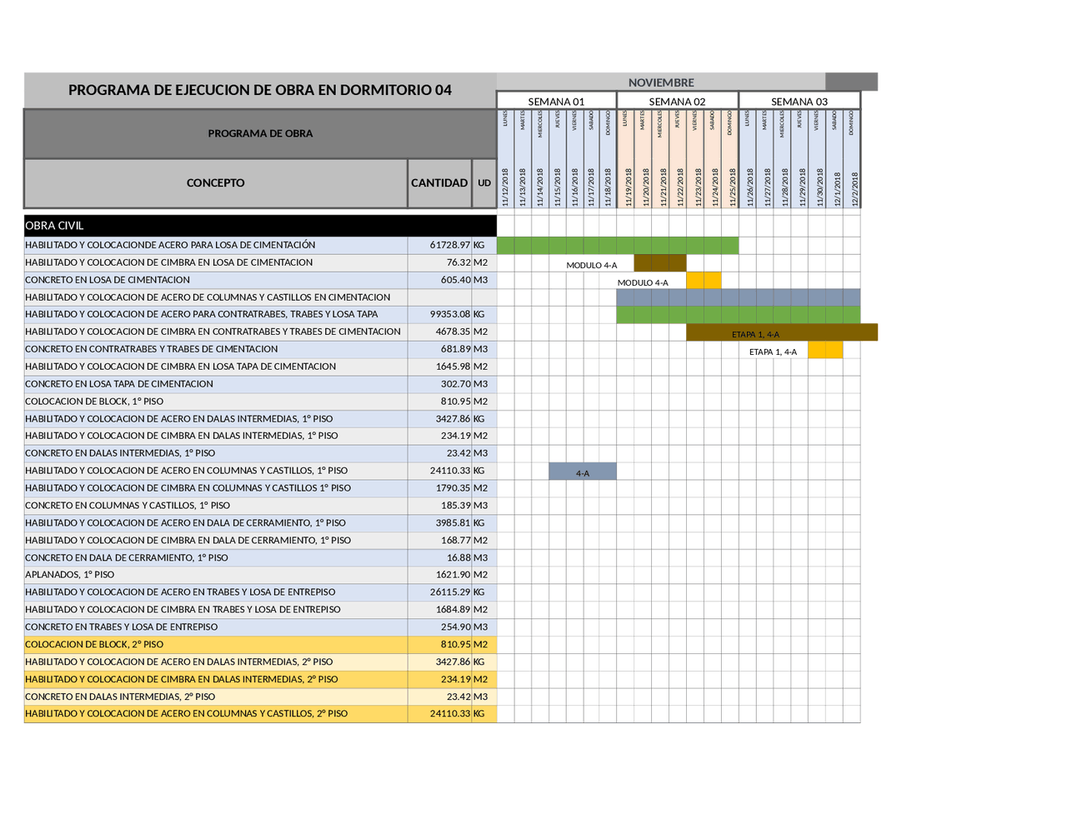Image resolution: width=1067 pixels, height=824 pixels.
Task: Click the blue columnas y castillos cimentacion bar
Action: [738, 297]
